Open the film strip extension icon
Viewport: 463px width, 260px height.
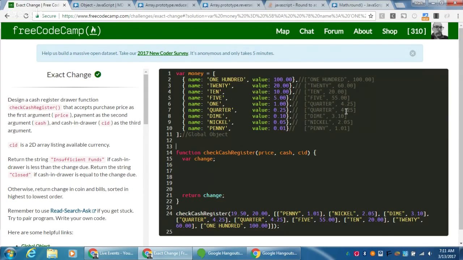point(436,16)
